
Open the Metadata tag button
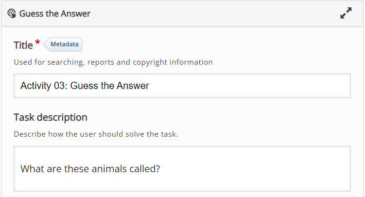click(63, 44)
